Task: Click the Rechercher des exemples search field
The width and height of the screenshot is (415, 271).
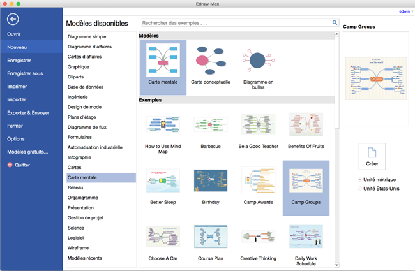Action: pyautogui.click(x=236, y=23)
